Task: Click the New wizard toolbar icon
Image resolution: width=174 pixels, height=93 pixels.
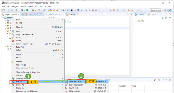Action: tap(4, 10)
